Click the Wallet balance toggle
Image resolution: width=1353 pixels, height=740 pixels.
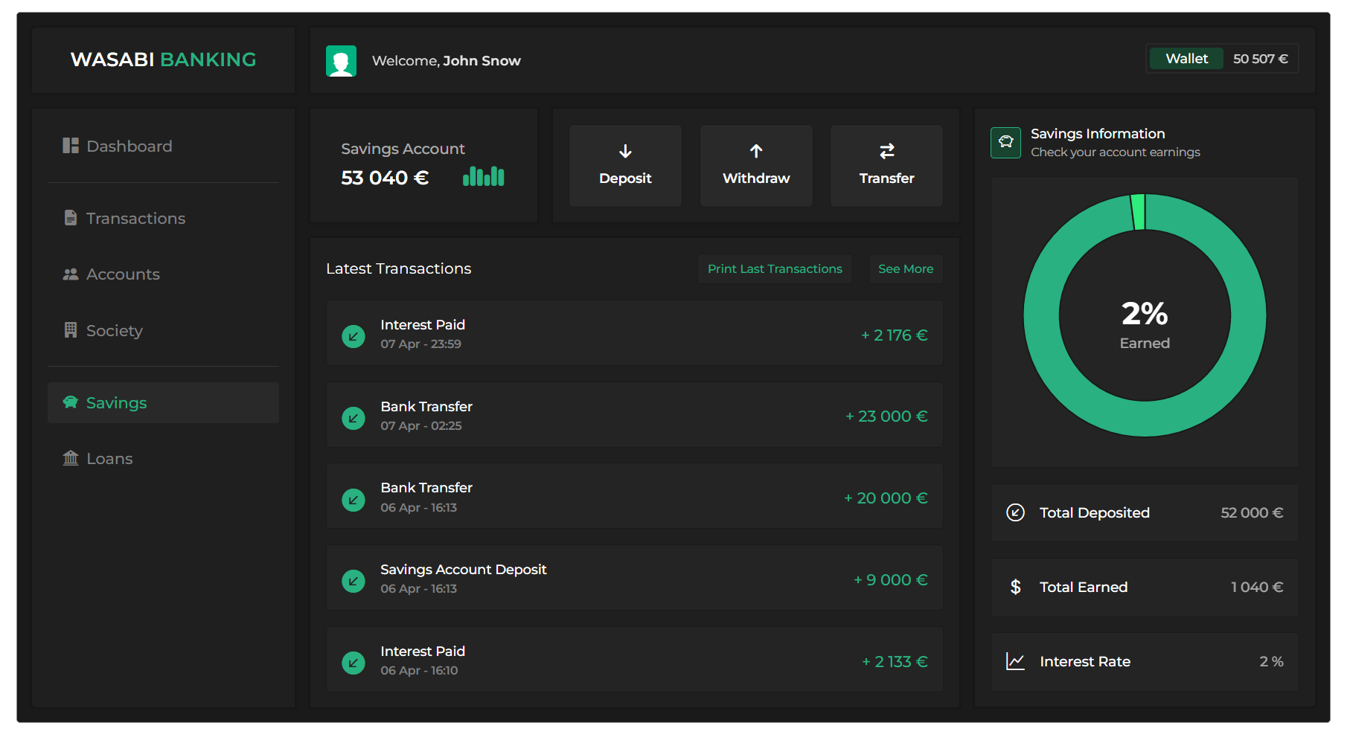pos(1186,58)
